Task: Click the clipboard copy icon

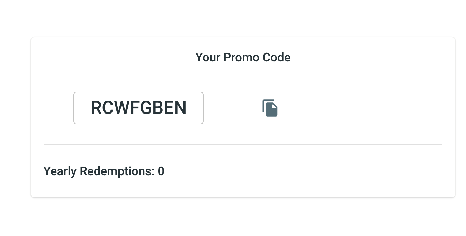Action: [x=270, y=108]
